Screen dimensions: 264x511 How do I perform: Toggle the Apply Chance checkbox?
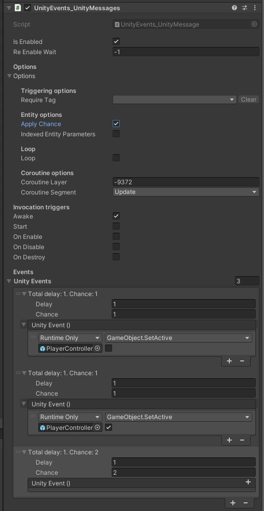pos(116,124)
